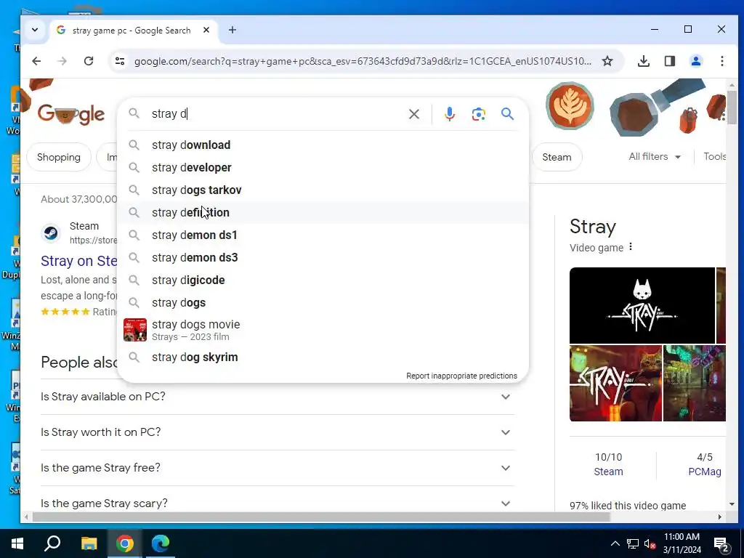Open Chrome downloads icon
The width and height of the screenshot is (744, 558).
[644, 61]
